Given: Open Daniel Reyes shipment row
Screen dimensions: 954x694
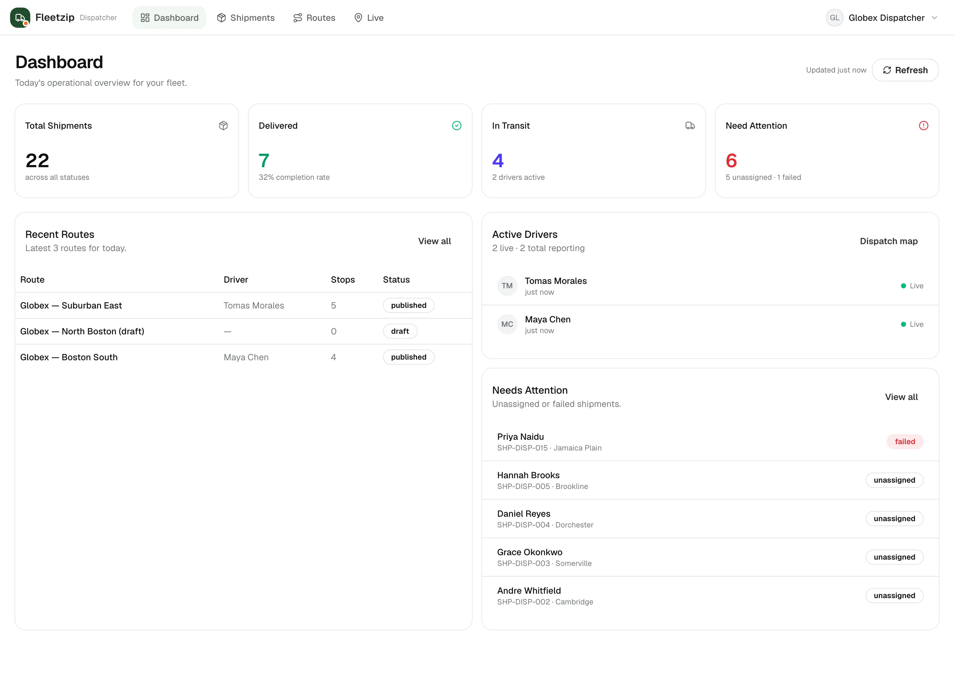Looking at the screenshot, I should click(710, 519).
